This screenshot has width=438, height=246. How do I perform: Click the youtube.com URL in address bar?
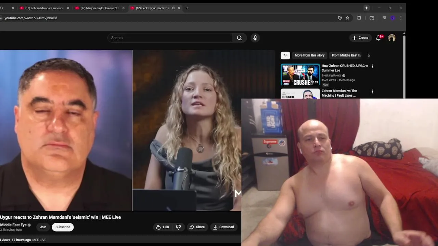[31, 18]
